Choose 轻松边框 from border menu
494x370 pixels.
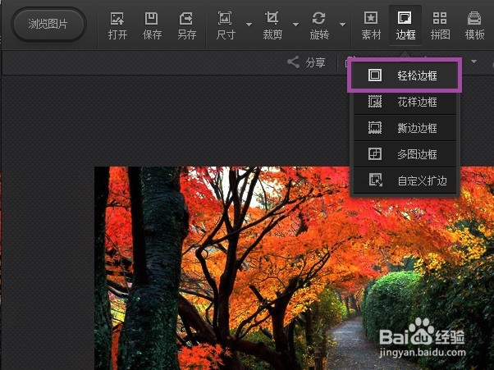405,75
